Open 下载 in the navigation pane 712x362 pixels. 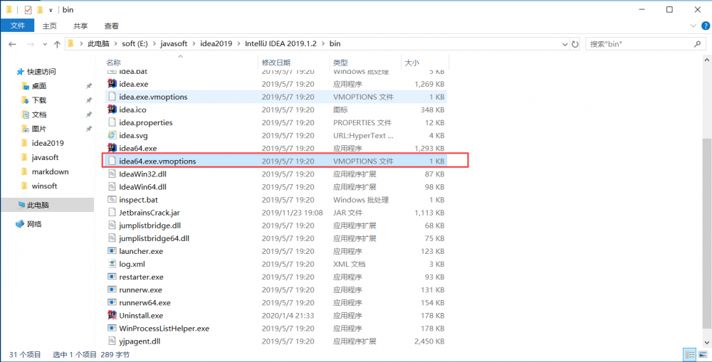39,100
